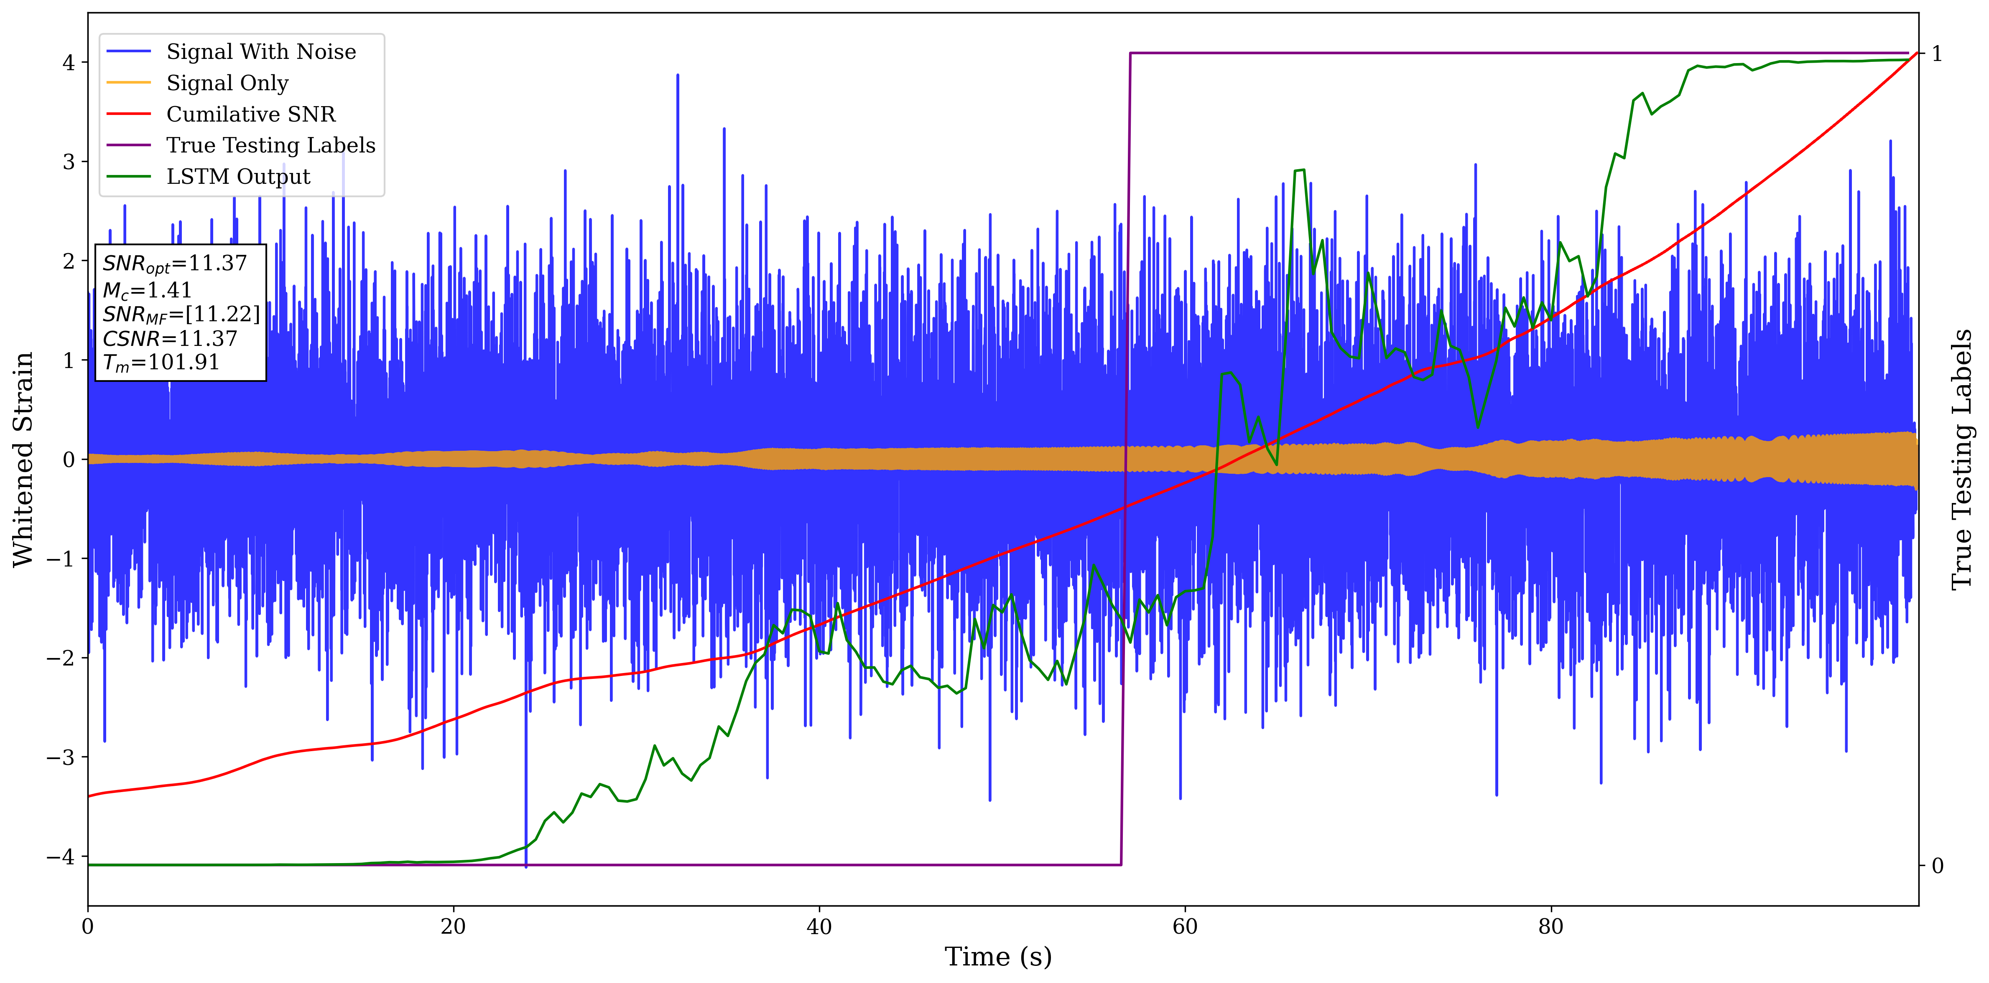Image resolution: width=1989 pixels, height=983 pixels.
Task: Click the x-axis tick label 80
Action: click(1550, 927)
